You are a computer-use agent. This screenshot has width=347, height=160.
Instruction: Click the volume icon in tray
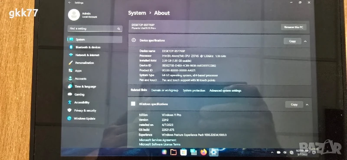(285, 153)
